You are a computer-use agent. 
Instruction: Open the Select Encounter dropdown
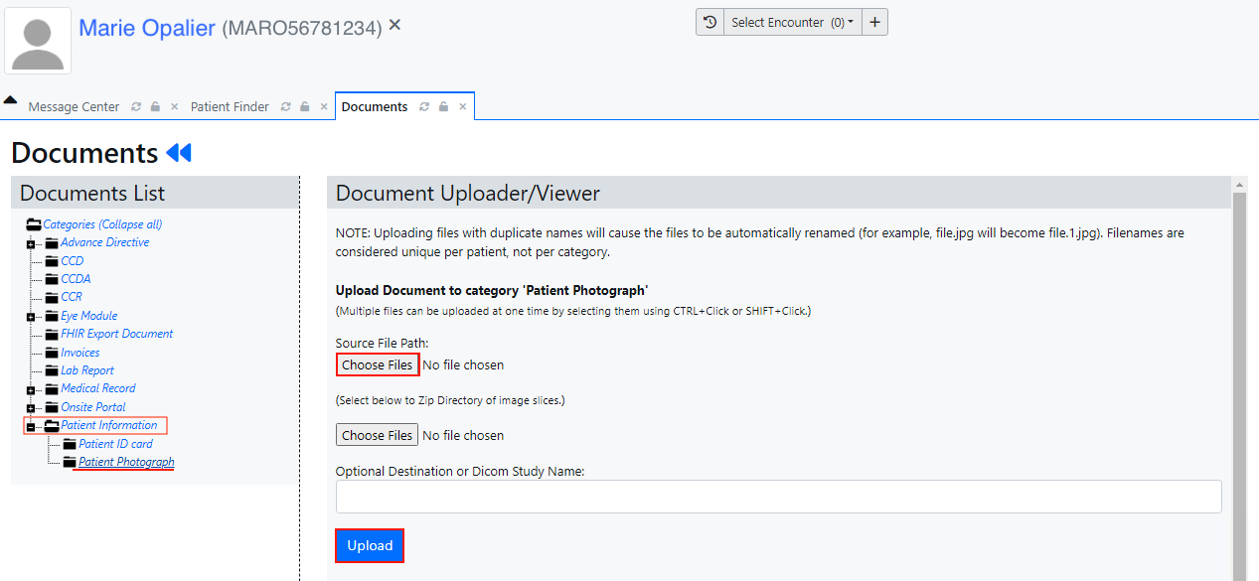[x=792, y=23]
